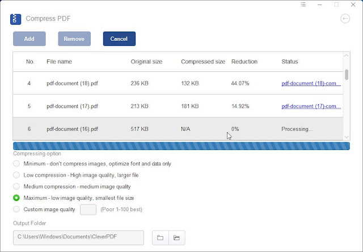363x252 pixels.
Task: Click the Cancel button
Action: 119,39
